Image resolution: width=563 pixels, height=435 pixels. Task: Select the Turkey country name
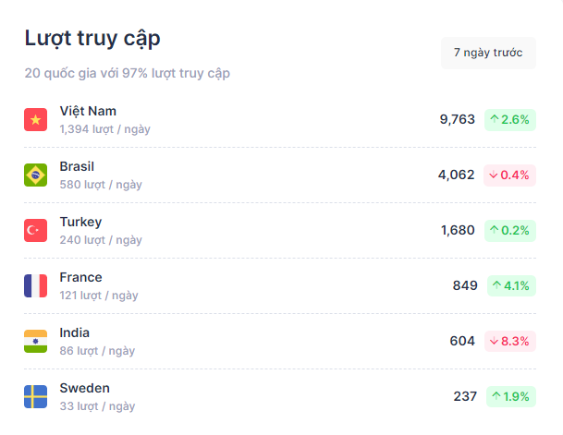tap(80, 222)
